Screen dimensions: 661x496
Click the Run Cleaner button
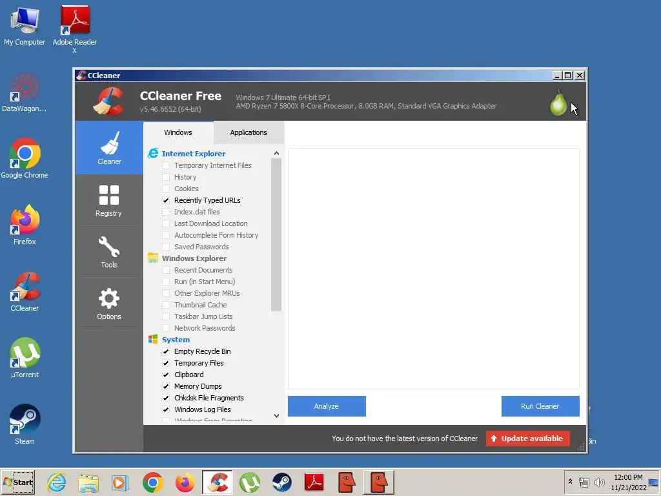(x=540, y=406)
